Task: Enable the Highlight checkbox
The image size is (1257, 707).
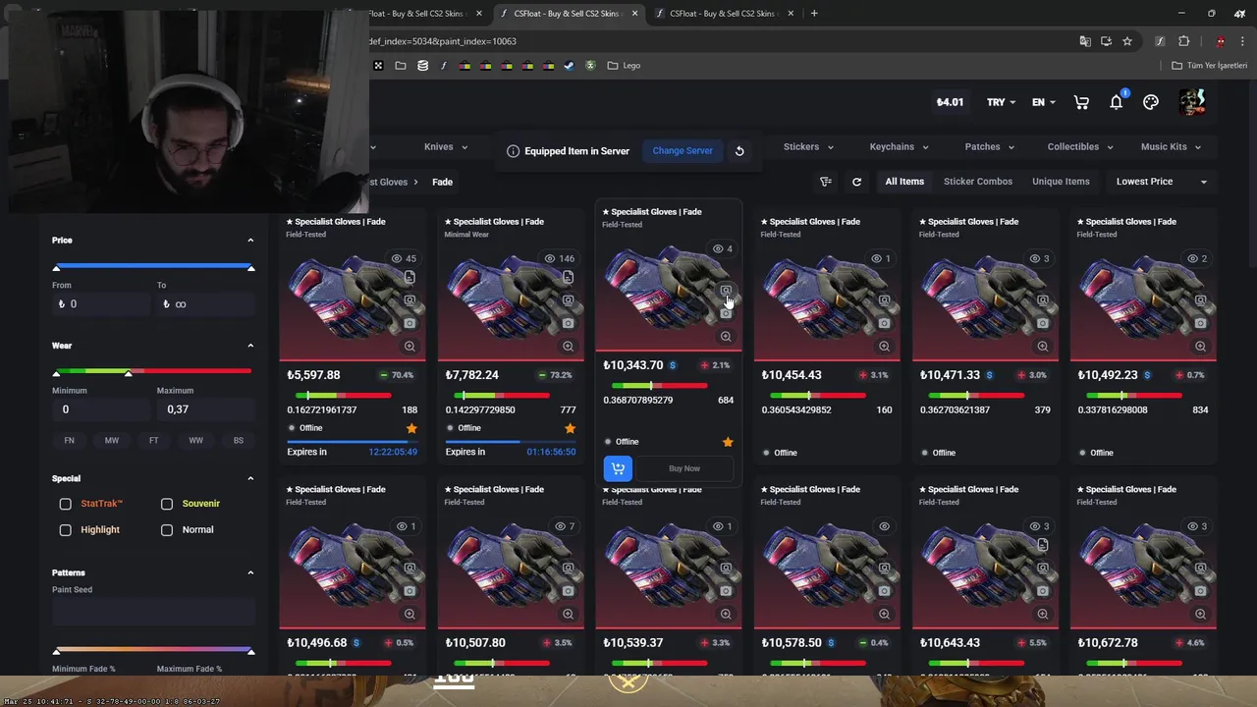Action: tap(66, 530)
